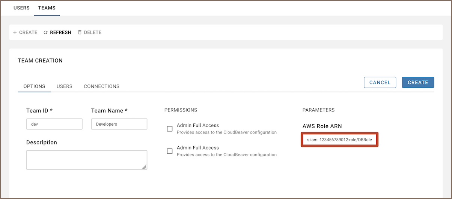This screenshot has height=199, width=452.
Task: Open the OPTIONS tab in Team Creation
Action: 35,86
